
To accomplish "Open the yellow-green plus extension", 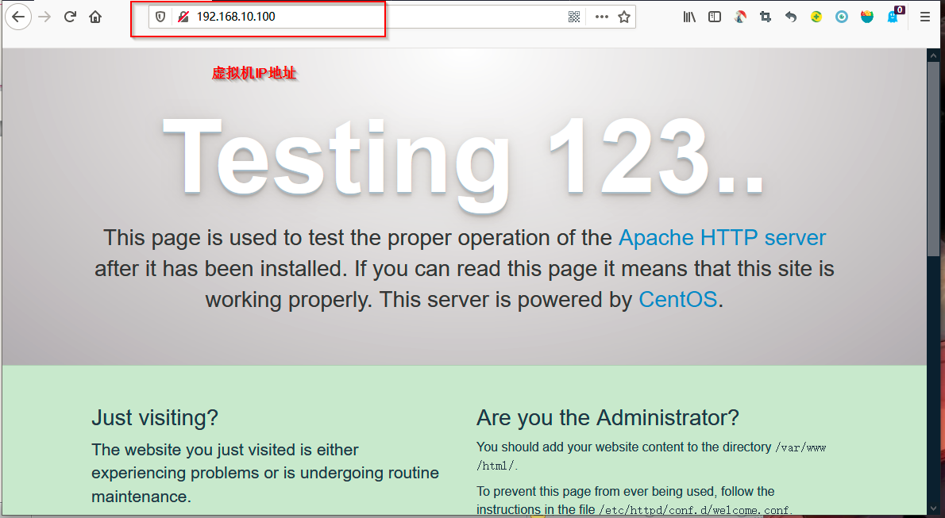I will click(x=816, y=17).
